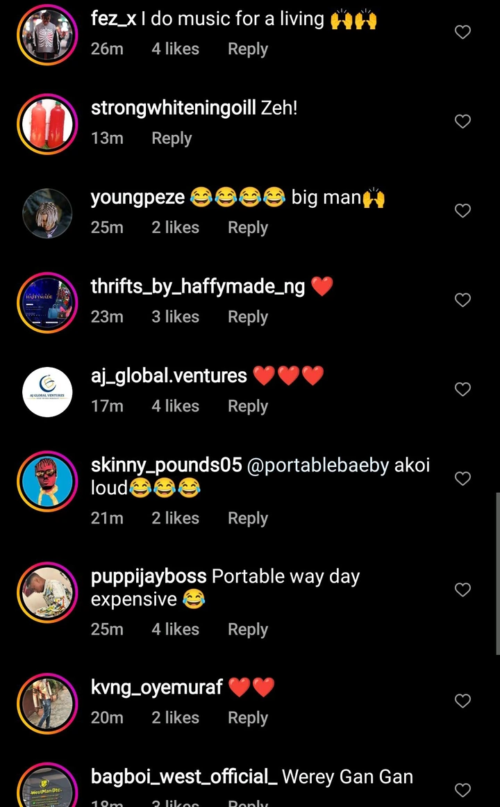Heart the thrifts_by_haffymade_ng comment
The width and height of the screenshot is (500, 807).
tap(462, 300)
